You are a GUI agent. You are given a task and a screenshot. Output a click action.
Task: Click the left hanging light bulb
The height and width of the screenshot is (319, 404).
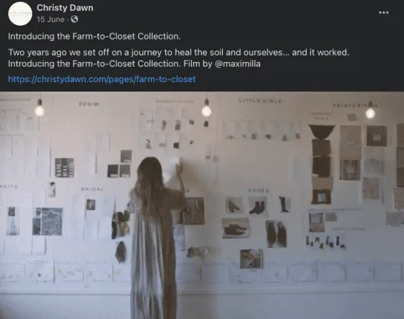tap(40, 109)
